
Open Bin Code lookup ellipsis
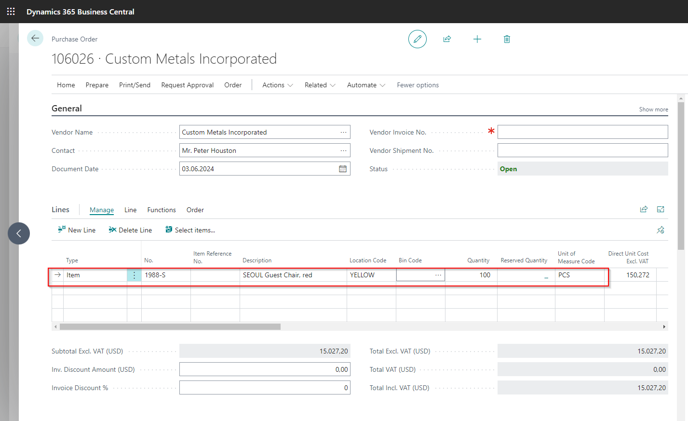pos(438,275)
